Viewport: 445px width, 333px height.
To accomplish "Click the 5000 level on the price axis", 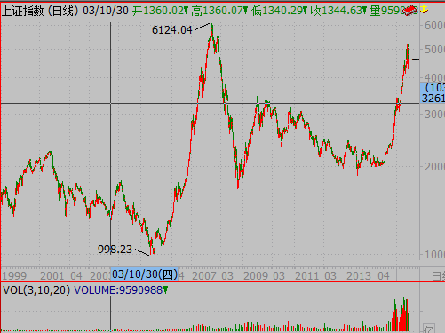I will [x=434, y=50].
